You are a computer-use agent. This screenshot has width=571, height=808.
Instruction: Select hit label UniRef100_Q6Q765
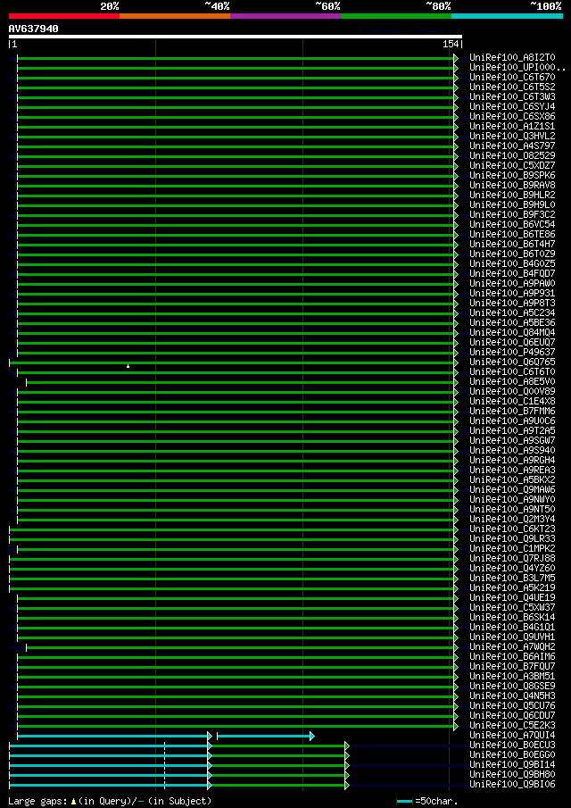pyautogui.click(x=512, y=362)
